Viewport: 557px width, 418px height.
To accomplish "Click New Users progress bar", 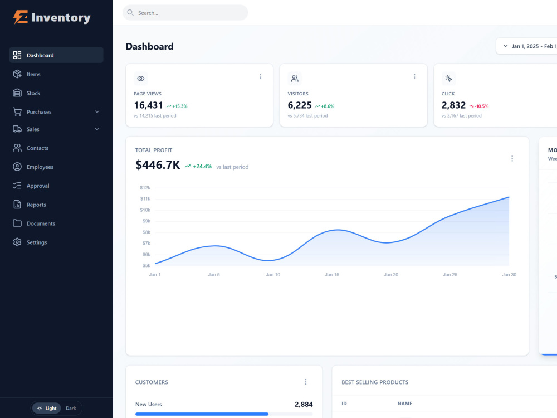I will (x=224, y=414).
